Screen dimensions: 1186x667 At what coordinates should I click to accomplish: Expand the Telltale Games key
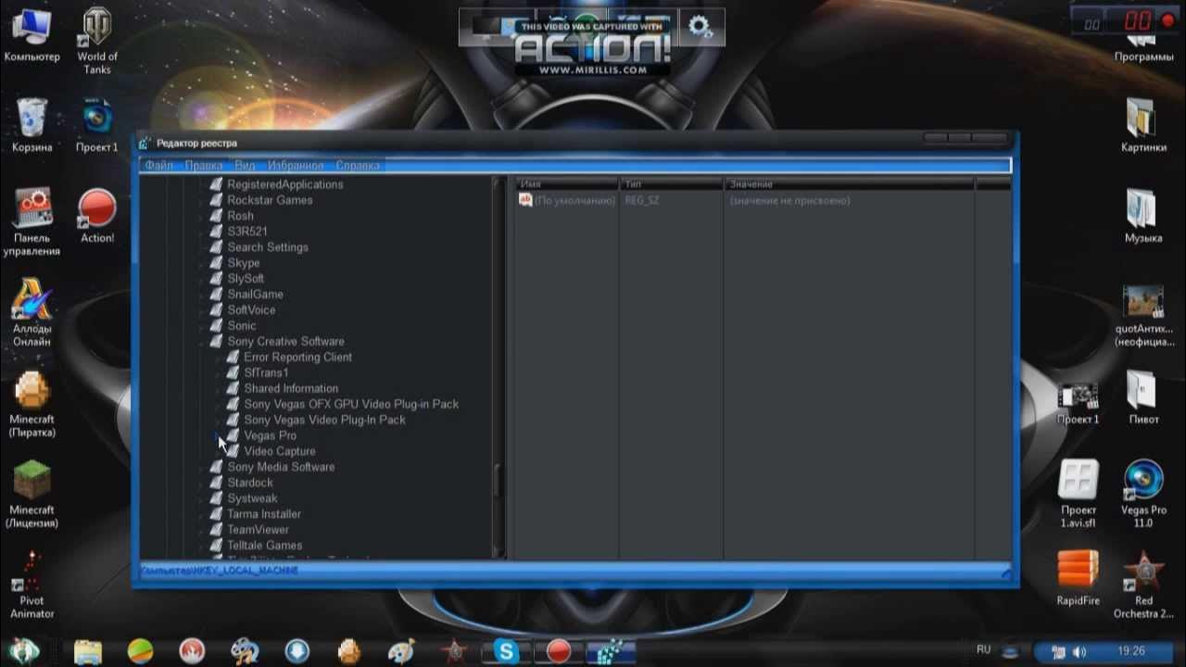pos(202,546)
